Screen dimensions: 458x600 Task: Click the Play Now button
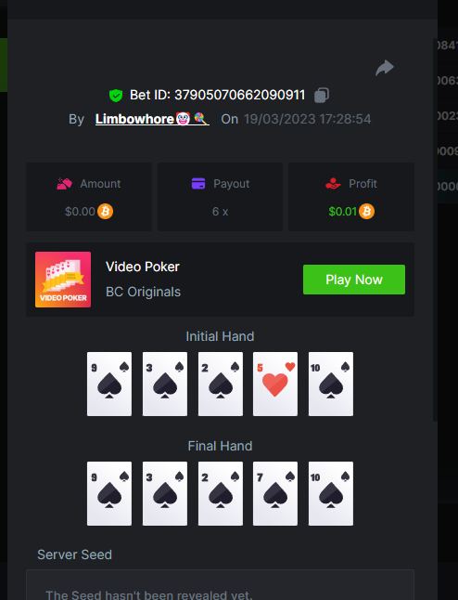click(x=354, y=280)
